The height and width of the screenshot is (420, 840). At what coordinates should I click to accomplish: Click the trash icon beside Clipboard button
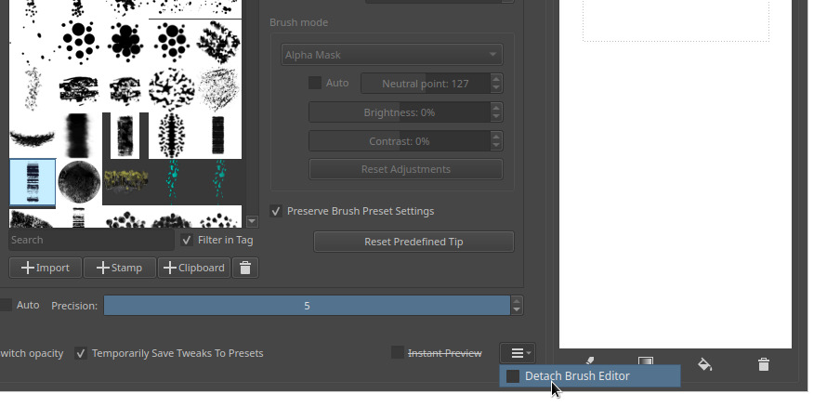(x=245, y=268)
